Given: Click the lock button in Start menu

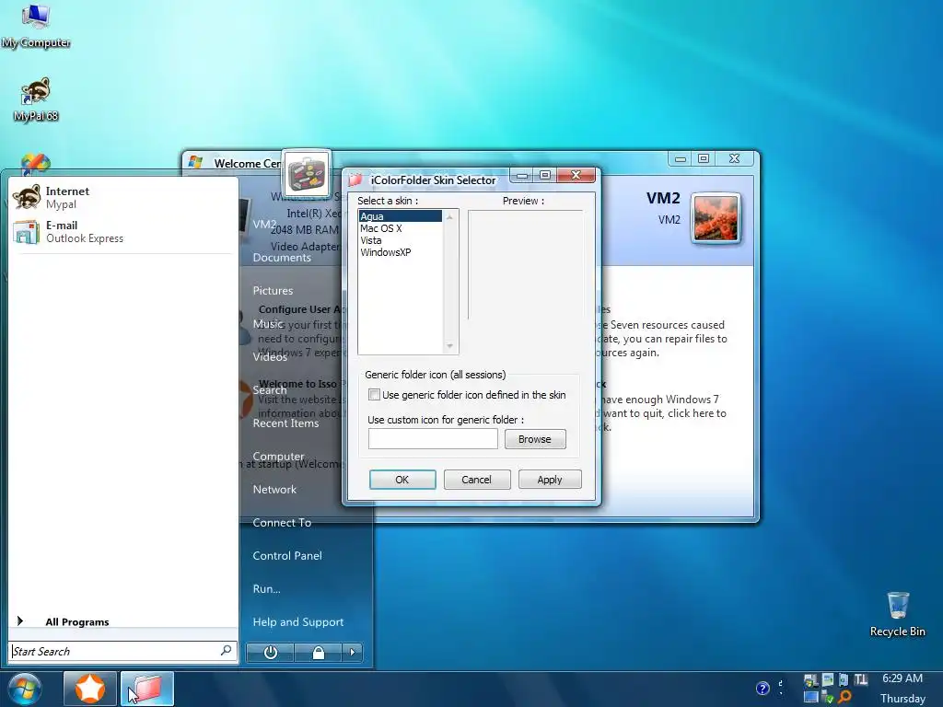Looking at the screenshot, I should pyautogui.click(x=318, y=653).
